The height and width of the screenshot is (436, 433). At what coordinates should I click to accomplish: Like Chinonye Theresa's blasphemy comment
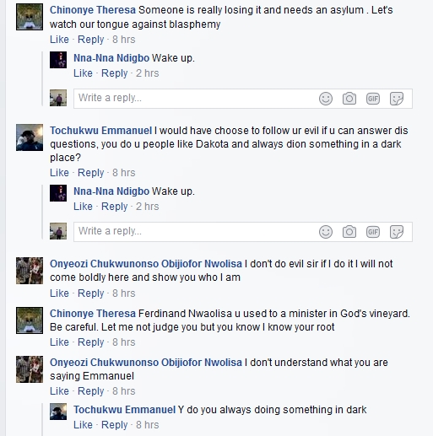point(59,40)
